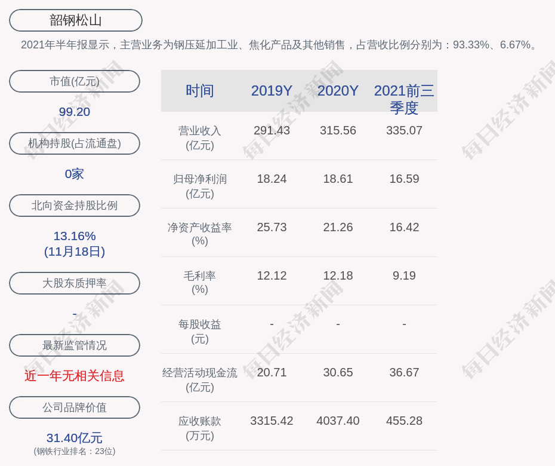Select receivables value 4037.40
The image size is (555, 466).
click(338, 421)
